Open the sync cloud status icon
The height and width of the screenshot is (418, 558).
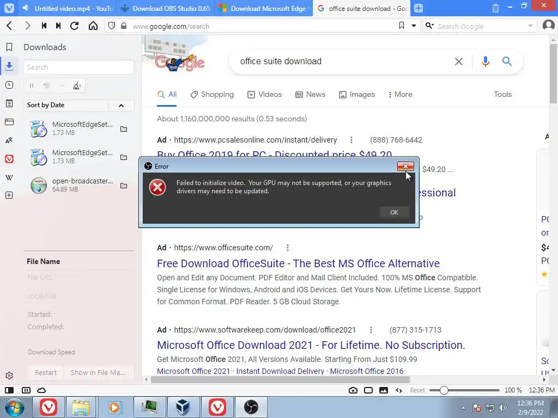coord(41,390)
